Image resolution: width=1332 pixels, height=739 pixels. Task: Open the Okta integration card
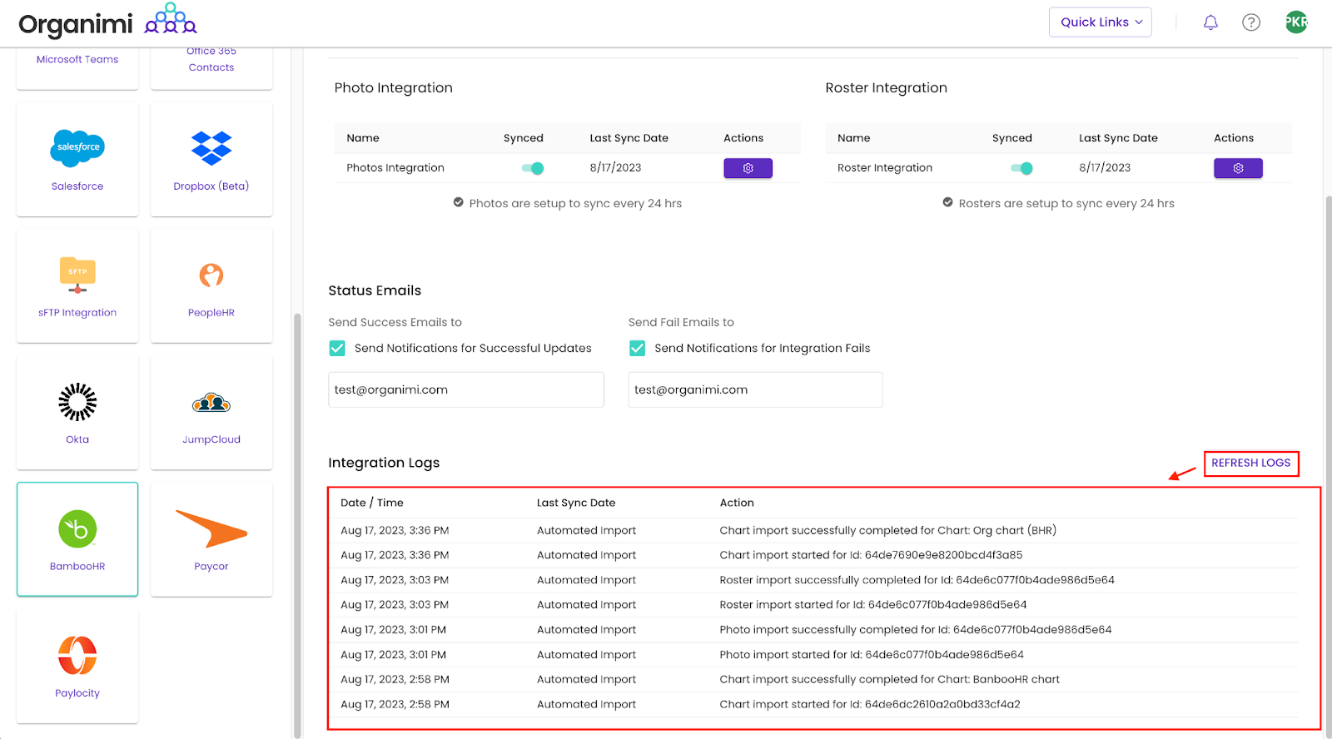pos(77,413)
